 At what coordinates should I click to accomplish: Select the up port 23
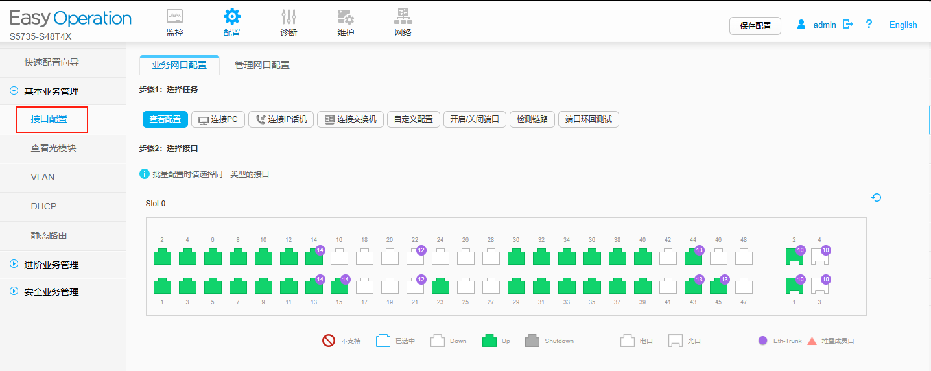point(440,286)
